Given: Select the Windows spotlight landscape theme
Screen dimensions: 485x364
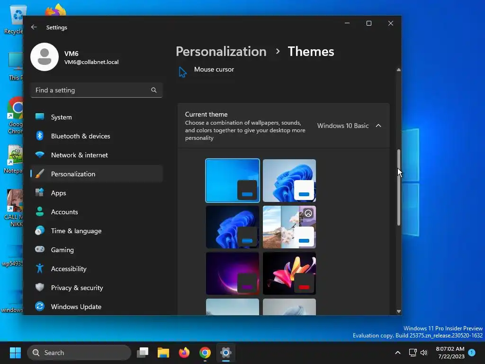Looking at the screenshot, I should pyautogui.click(x=289, y=227).
